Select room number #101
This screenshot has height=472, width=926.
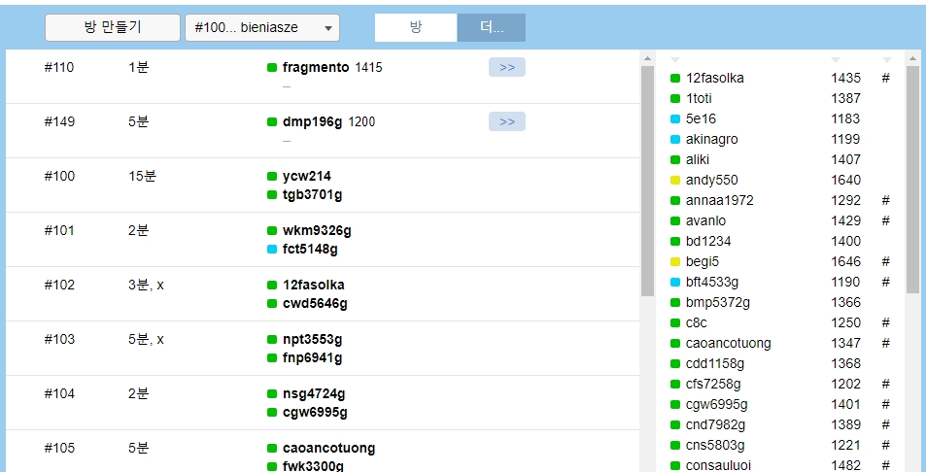pos(59,230)
